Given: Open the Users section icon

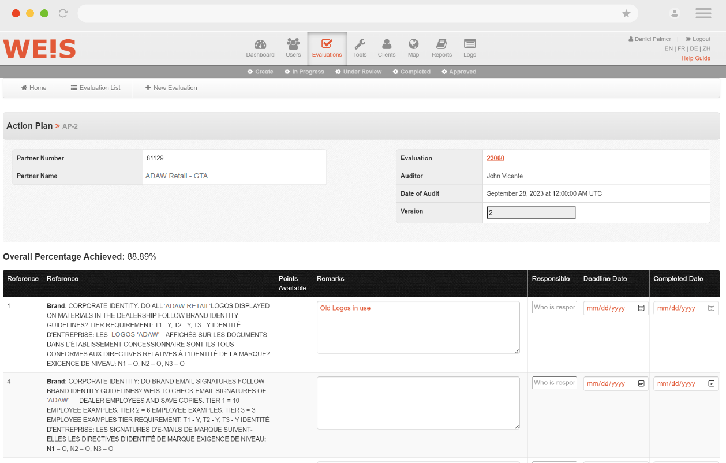Looking at the screenshot, I should pyautogui.click(x=293, y=45).
